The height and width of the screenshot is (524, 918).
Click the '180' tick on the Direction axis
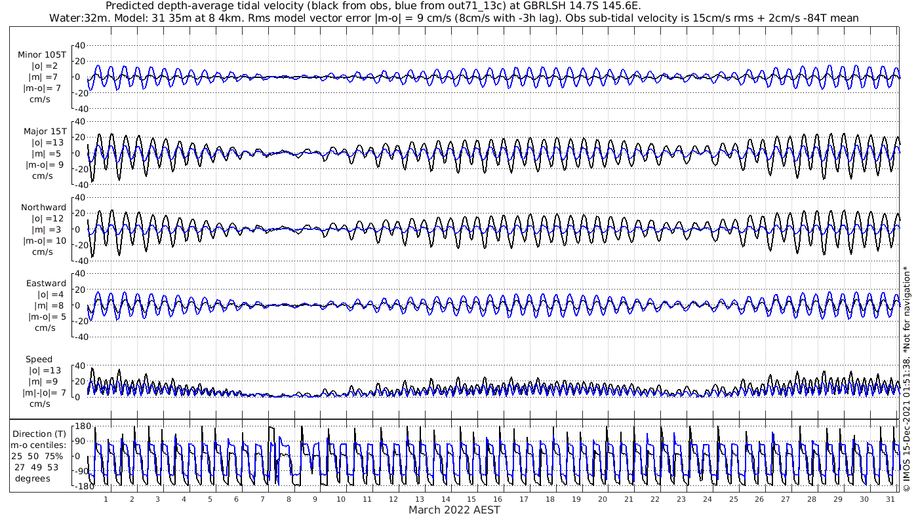pyautogui.click(x=82, y=426)
